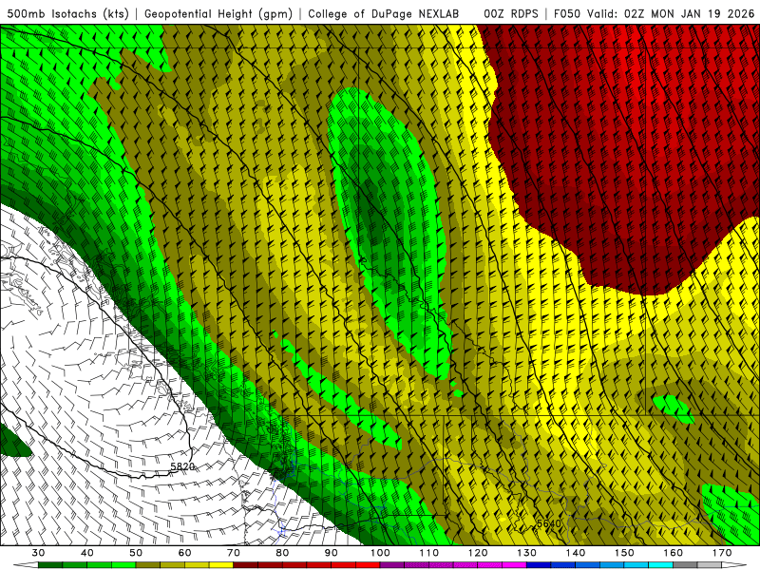This screenshot has height=570, width=760.
Task: Select the darkest green legend swatch starting at 30
Action: coord(50,565)
